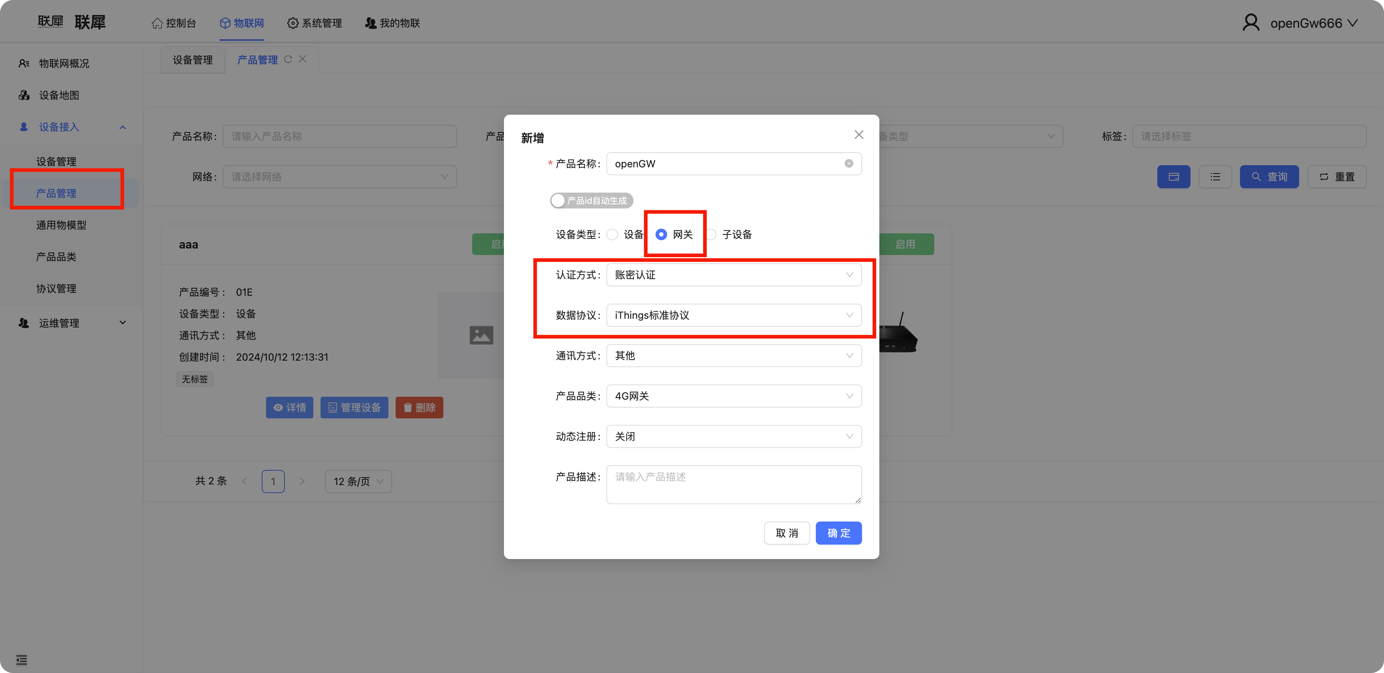Switch to the 设备管理 tab
The height and width of the screenshot is (673, 1384).
pyautogui.click(x=192, y=60)
